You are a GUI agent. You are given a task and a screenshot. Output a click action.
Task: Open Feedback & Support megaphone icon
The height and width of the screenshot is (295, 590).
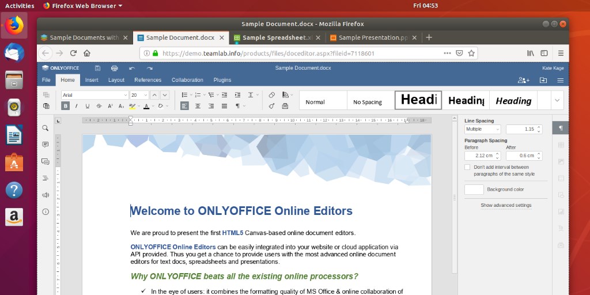[x=46, y=195]
